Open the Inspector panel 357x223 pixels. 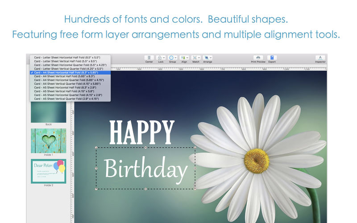320,58
